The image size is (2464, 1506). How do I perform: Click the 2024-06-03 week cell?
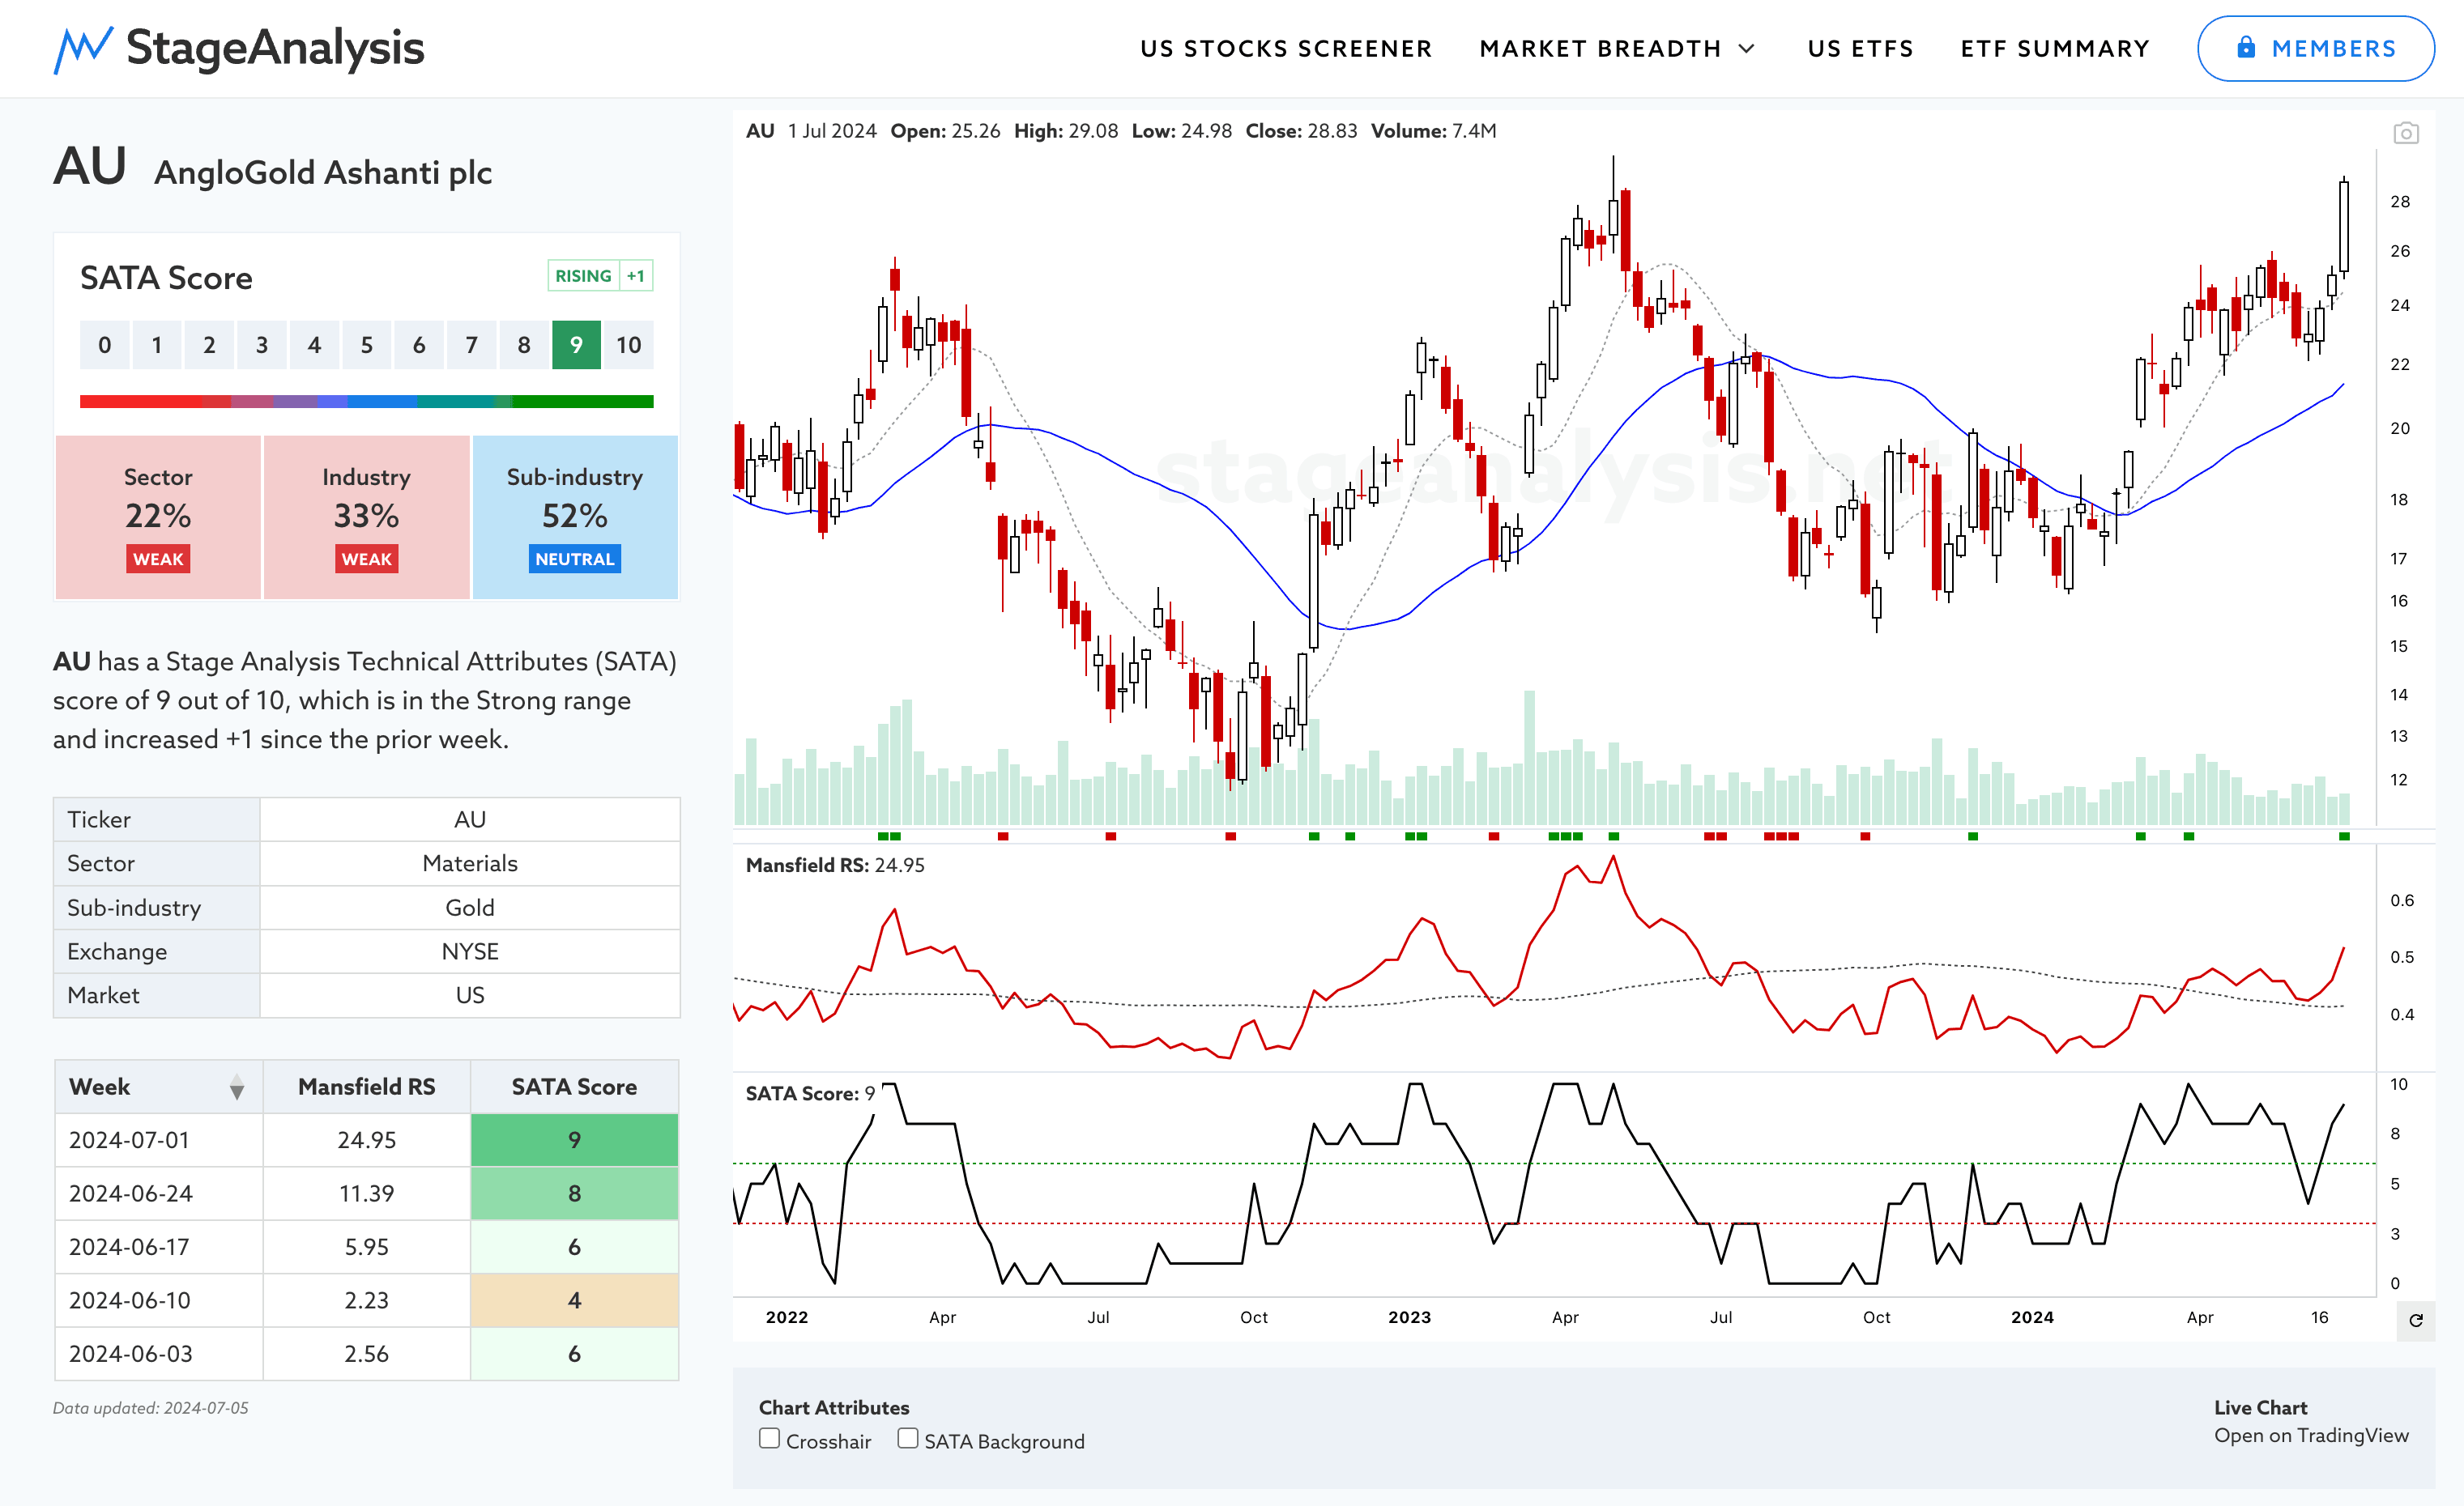click(x=159, y=1354)
